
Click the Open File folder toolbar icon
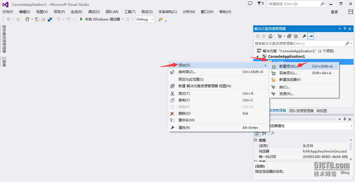(x=37, y=19)
